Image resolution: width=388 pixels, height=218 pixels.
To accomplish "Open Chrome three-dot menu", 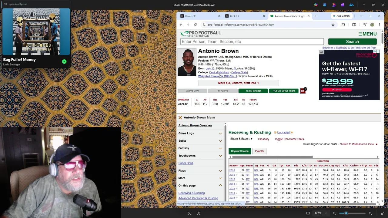I will (379, 25).
